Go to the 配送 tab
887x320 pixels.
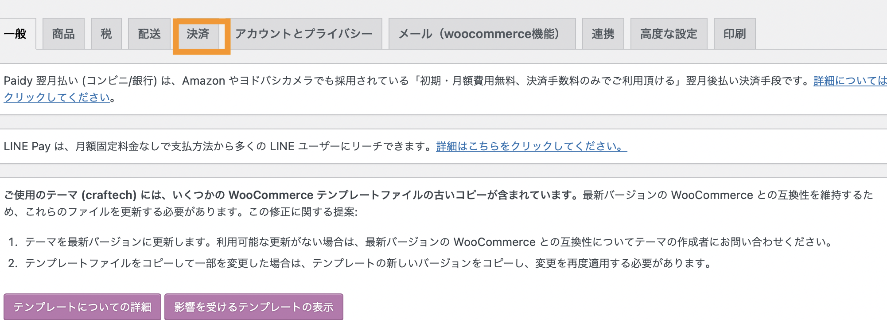click(x=149, y=34)
